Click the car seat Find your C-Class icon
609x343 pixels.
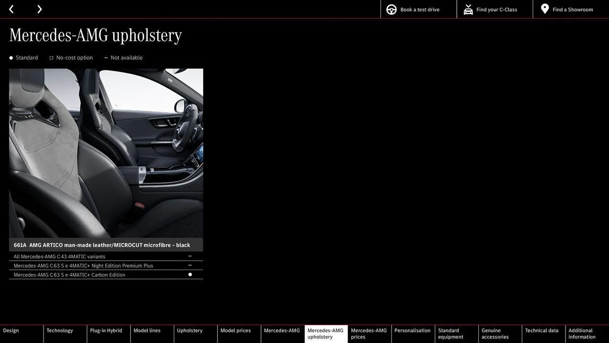[x=468, y=9]
